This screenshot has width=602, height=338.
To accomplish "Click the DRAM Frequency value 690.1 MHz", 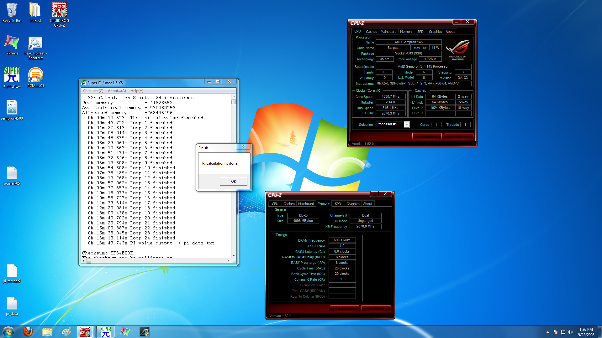I will pyautogui.click(x=342, y=240).
